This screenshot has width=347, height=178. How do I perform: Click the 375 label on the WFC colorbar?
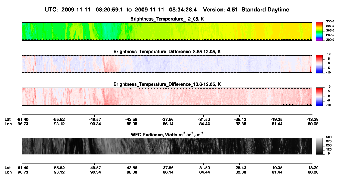329,142
